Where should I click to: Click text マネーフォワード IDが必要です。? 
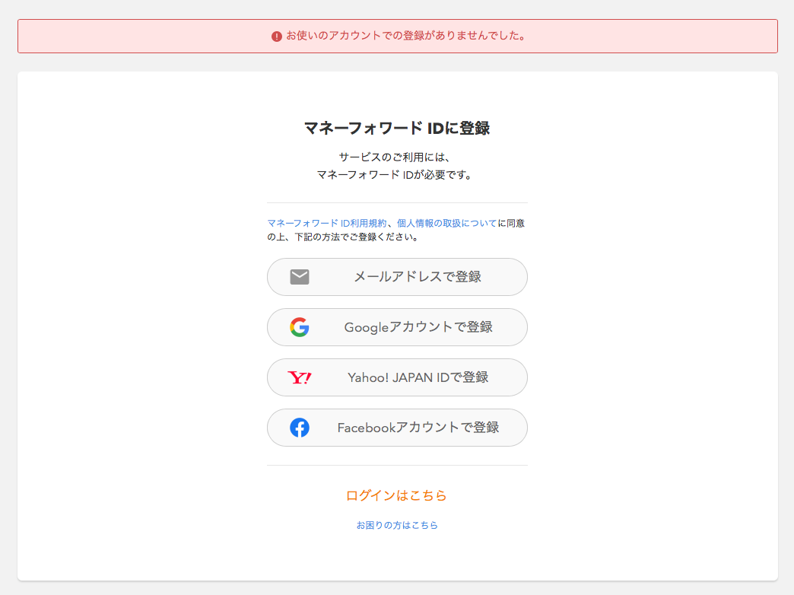(x=395, y=175)
